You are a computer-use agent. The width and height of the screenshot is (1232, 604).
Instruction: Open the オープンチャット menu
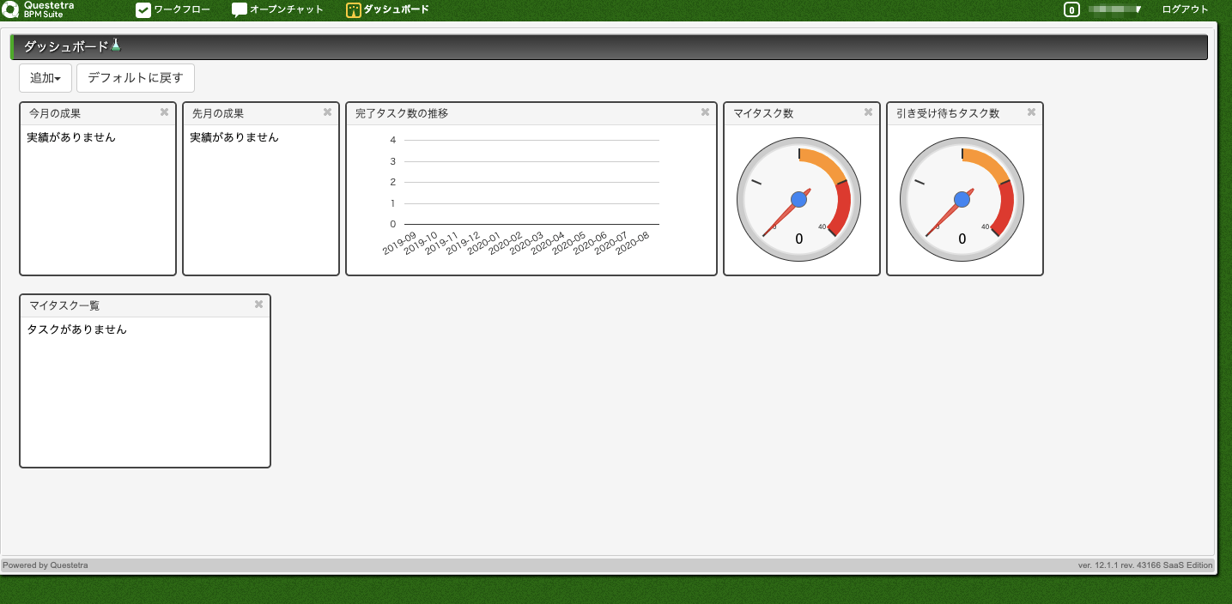point(277,9)
